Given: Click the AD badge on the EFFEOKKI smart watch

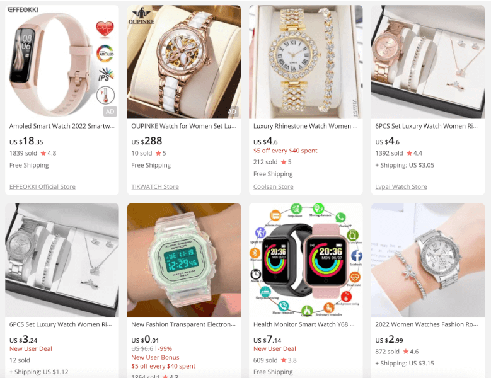Looking at the screenshot, I should [x=110, y=112].
